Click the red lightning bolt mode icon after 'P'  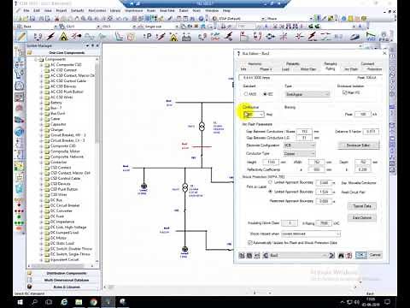161,36
